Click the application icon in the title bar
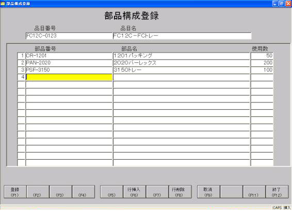This screenshot has width=292, height=219. tap(3, 3)
